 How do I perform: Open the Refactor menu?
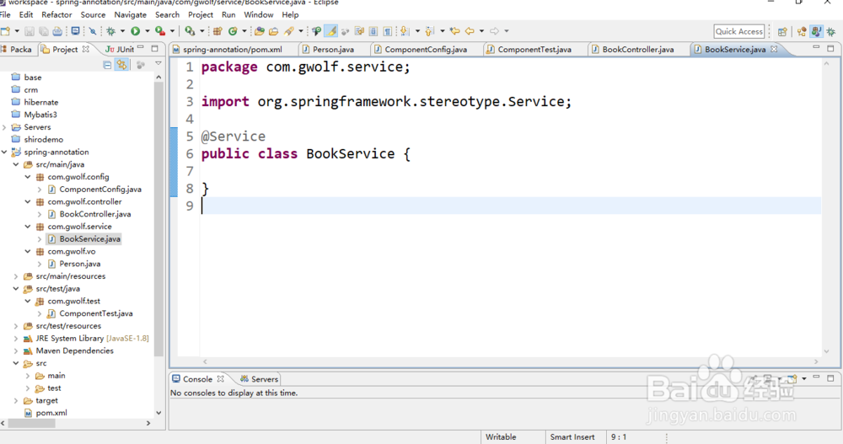pos(56,14)
